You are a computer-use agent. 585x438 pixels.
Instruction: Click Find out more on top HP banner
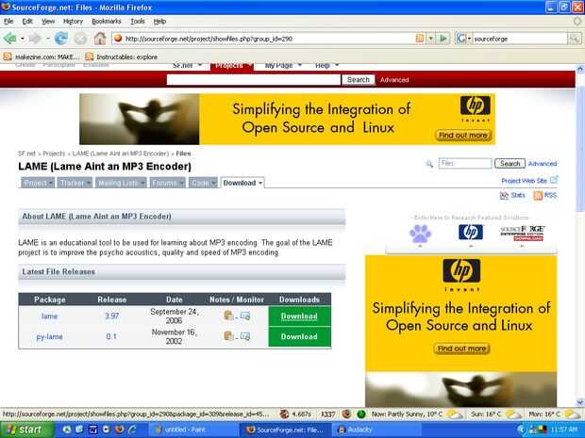[463, 136]
